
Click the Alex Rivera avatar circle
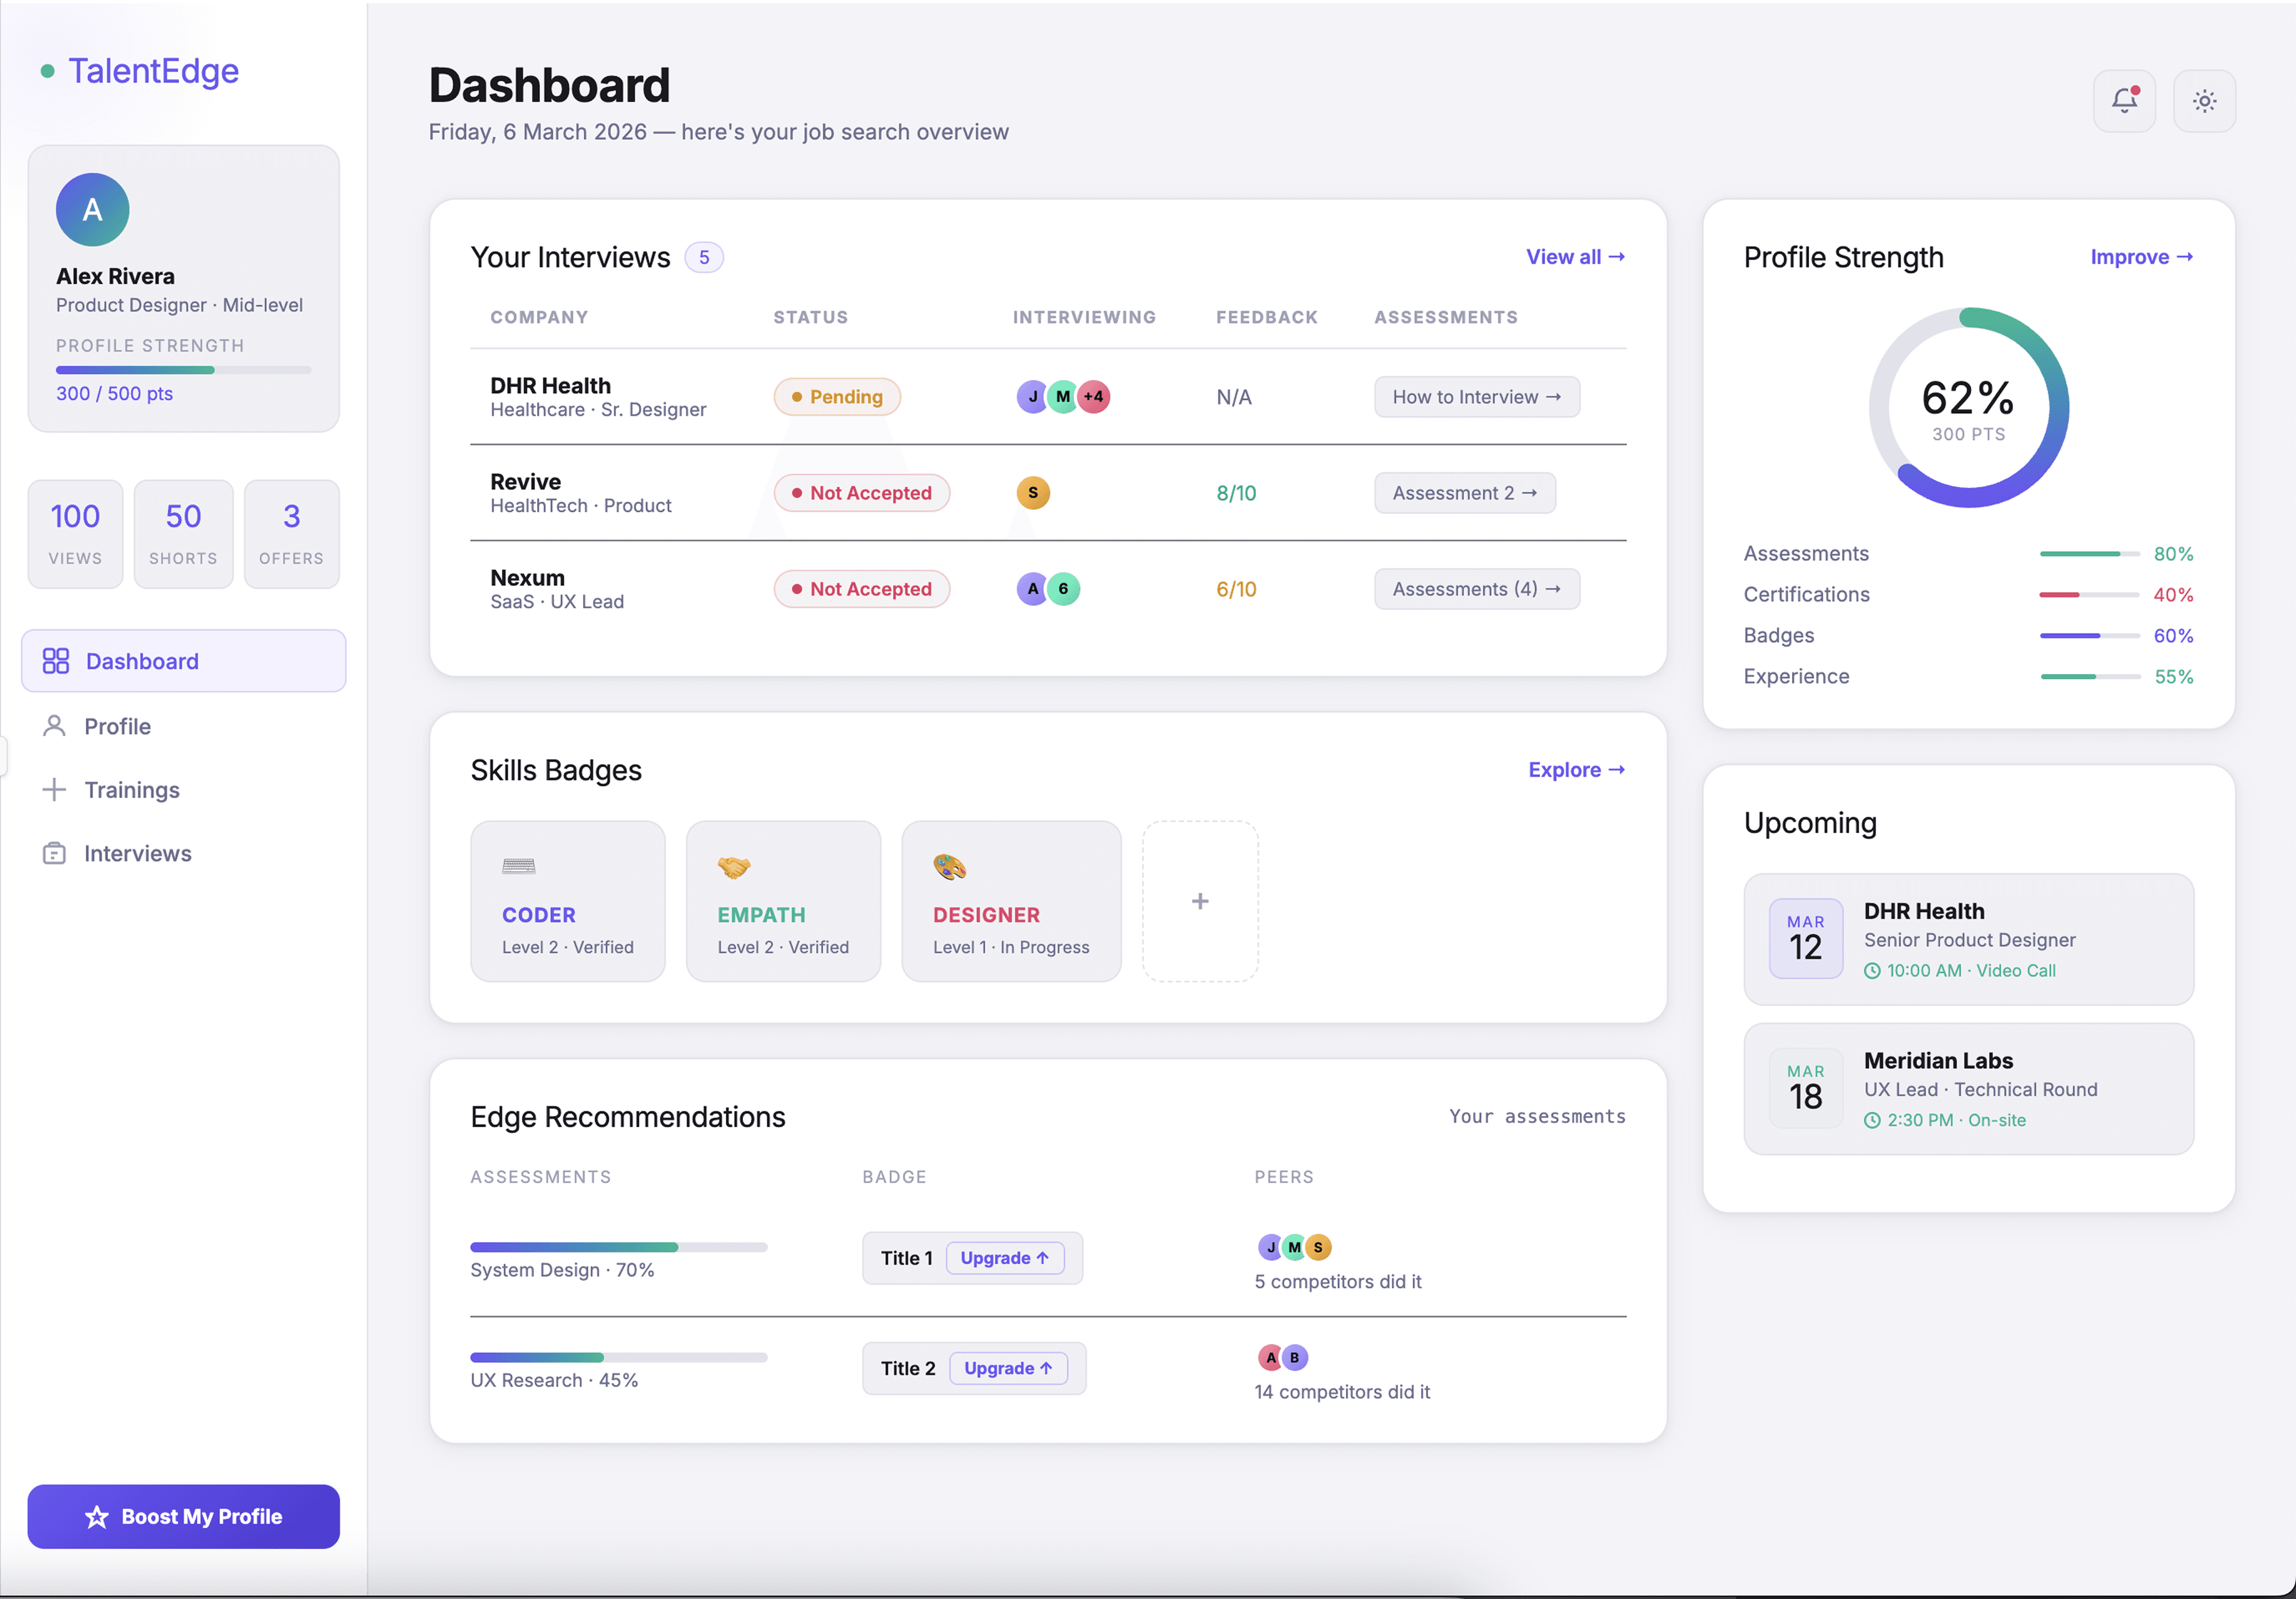(x=92, y=210)
